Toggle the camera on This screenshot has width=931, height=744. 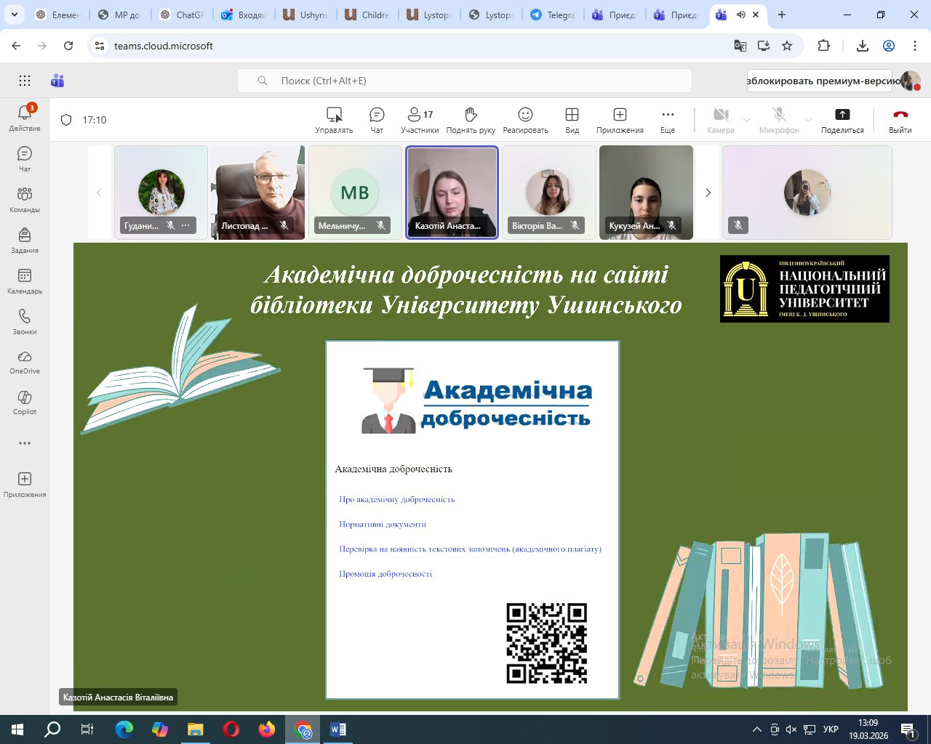click(720, 120)
